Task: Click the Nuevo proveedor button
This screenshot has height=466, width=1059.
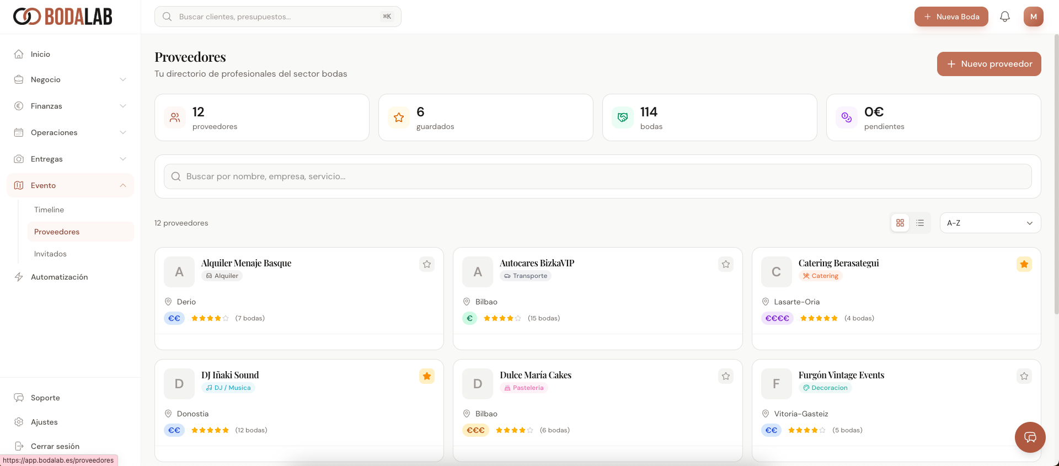Action: pos(988,64)
